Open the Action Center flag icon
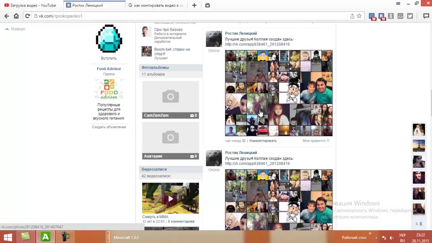432x243 pixels. (384, 238)
